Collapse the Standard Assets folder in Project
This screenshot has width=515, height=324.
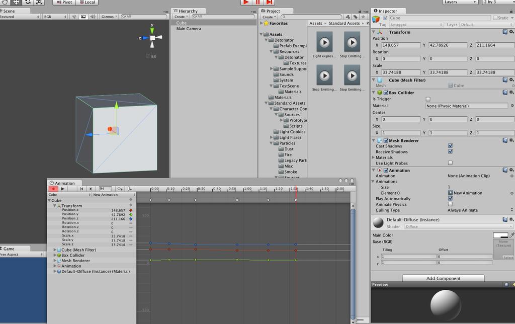click(x=266, y=103)
